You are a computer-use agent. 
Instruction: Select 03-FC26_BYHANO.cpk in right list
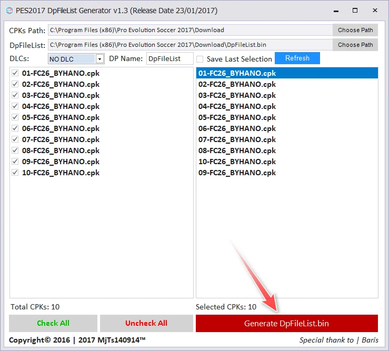287,95
